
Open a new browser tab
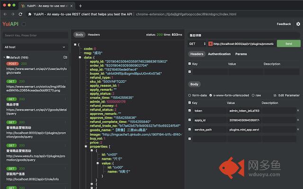tap(80, 6)
